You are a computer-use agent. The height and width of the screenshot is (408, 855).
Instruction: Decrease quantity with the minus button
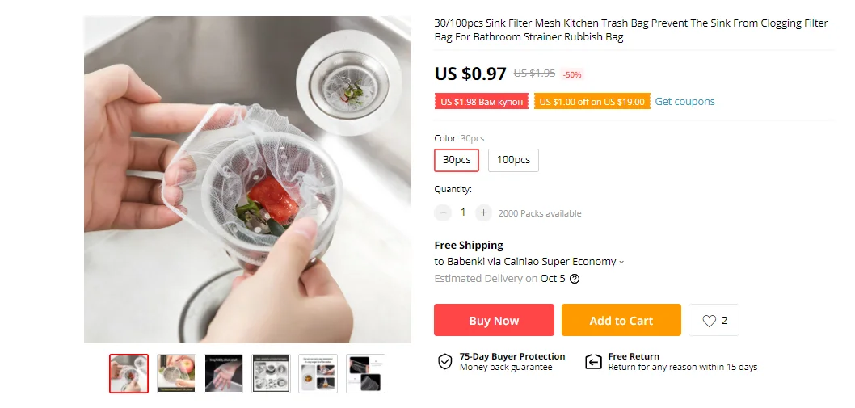(x=443, y=213)
